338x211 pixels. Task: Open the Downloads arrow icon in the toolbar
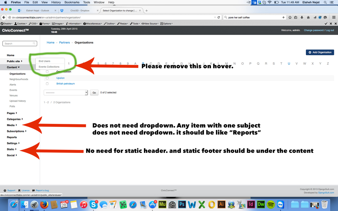[x=302, y=18]
